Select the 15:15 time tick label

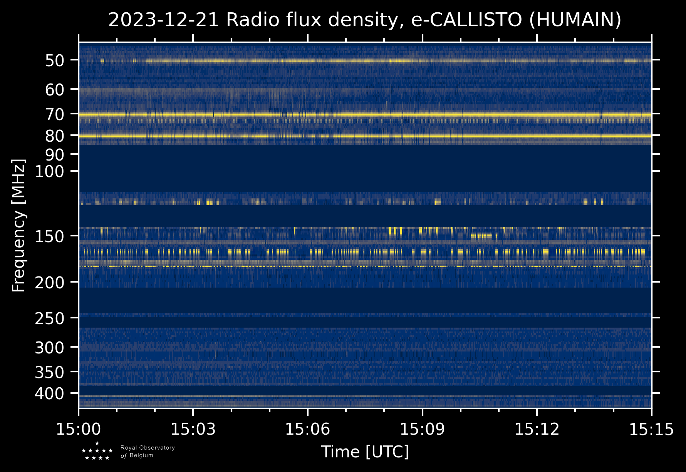651,429
